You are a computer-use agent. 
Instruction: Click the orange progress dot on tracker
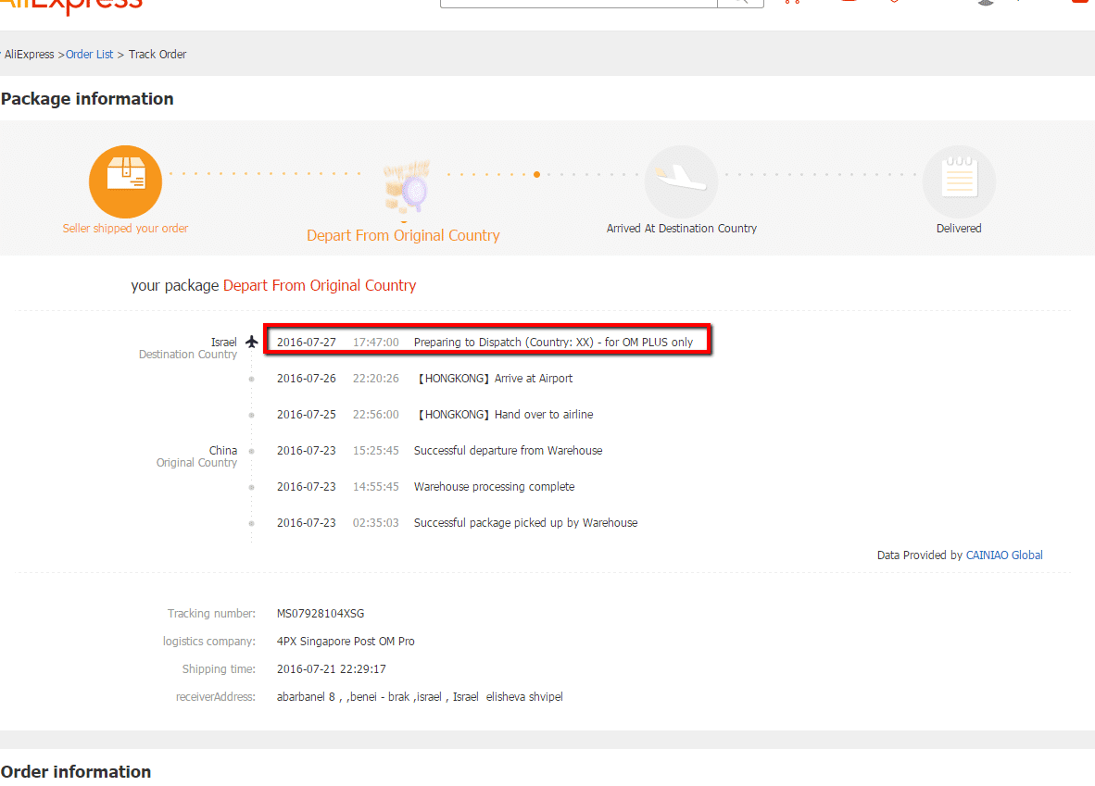pos(536,174)
